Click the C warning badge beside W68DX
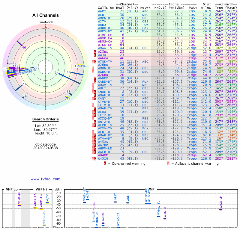This screenshot has height=230, width=240. click(95, 78)
